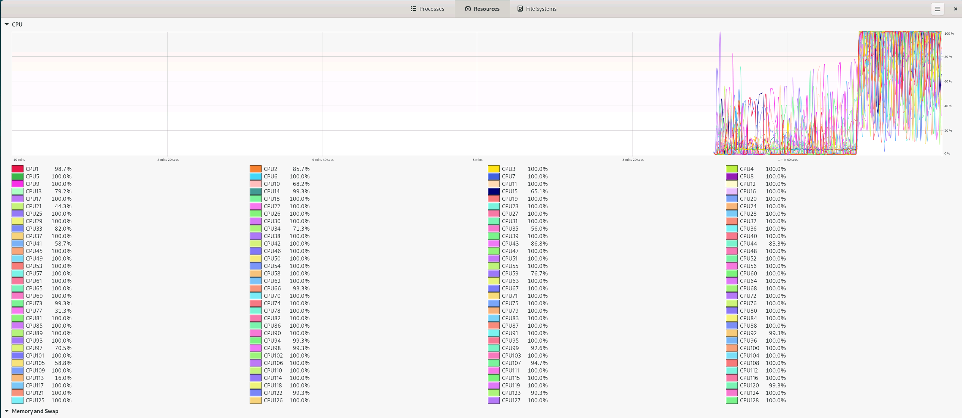
Task: Click the CPU7 blue color swatch
Action: point(493,176)
